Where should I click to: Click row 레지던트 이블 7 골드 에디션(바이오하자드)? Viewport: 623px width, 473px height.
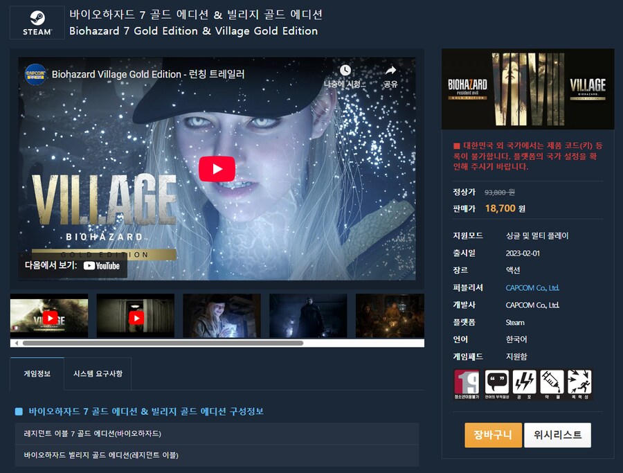click(217, 434)
